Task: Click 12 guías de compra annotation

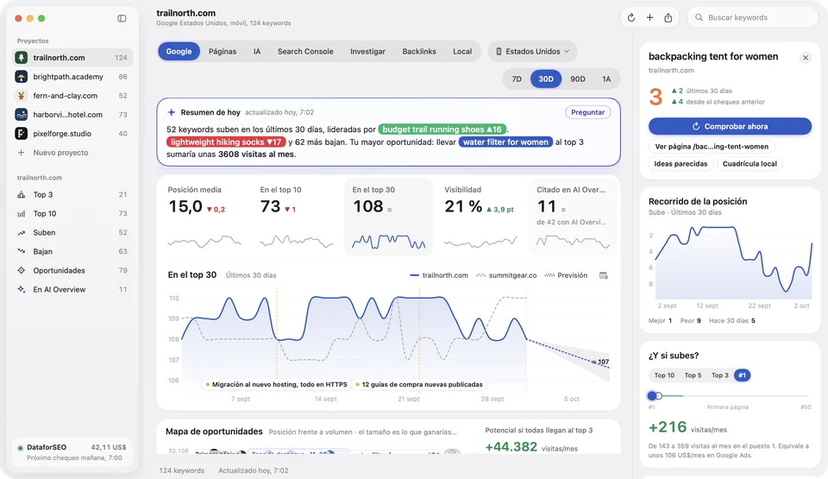Action: (x=419, y=385)
